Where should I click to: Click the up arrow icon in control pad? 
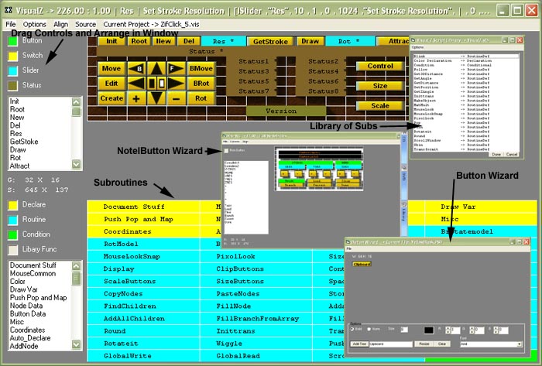156,68
